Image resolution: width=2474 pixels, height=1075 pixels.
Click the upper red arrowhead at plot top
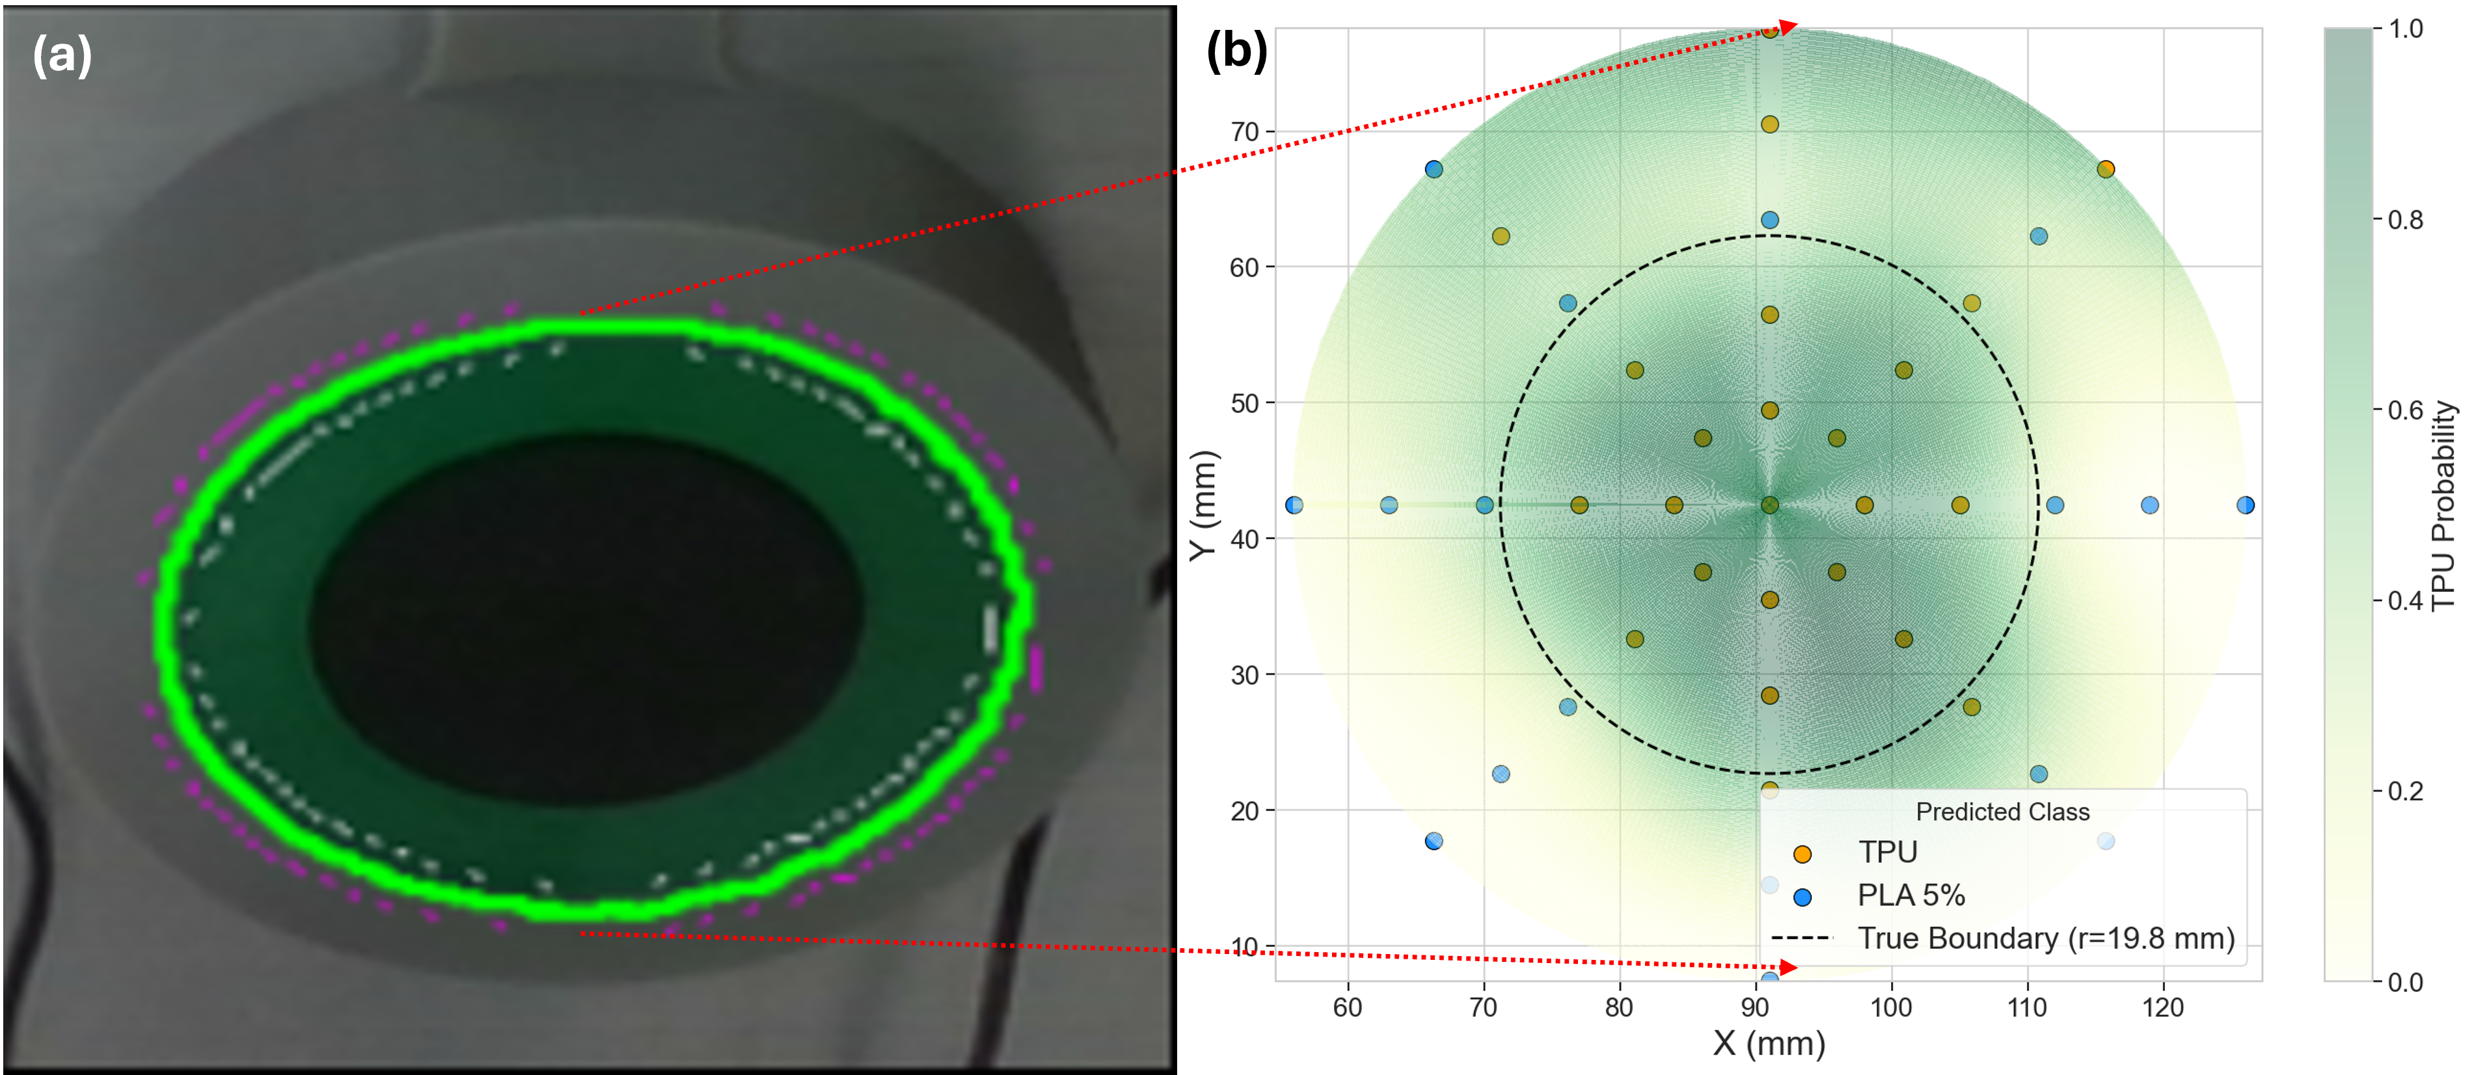pyautogui.click(x=1788, y=28)
